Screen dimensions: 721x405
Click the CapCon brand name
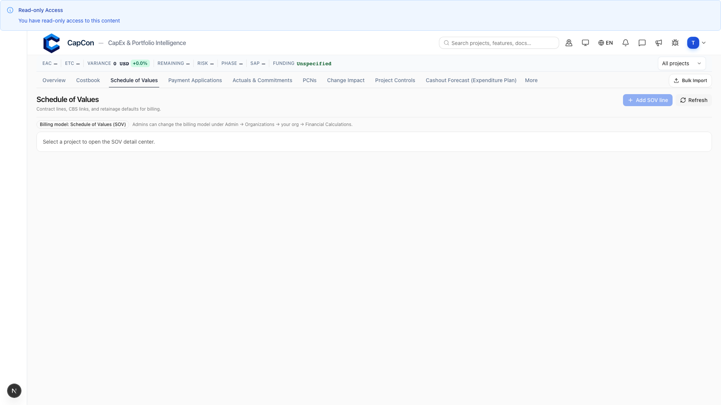coord(80,43)
